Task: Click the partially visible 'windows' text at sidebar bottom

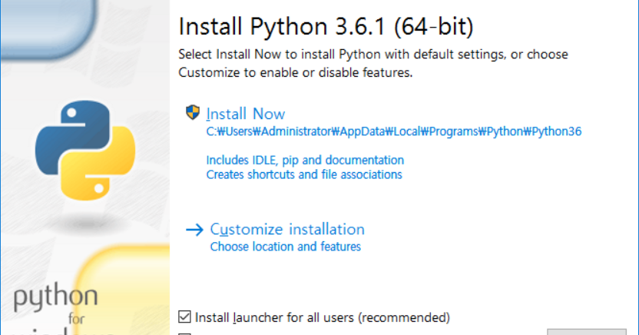Action: click(x=61, y=332)
